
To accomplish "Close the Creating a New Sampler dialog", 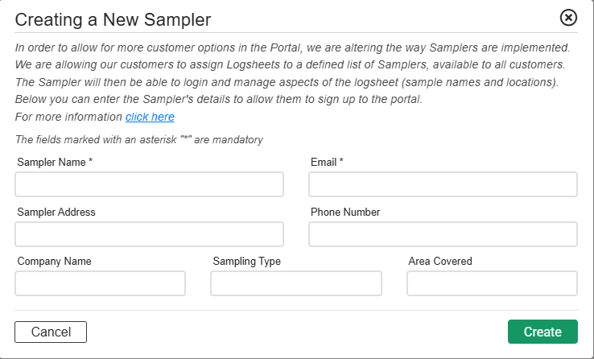I will point(568,18).
